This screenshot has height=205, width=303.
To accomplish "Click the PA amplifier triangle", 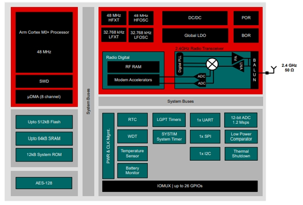I will tap(236, 58).
